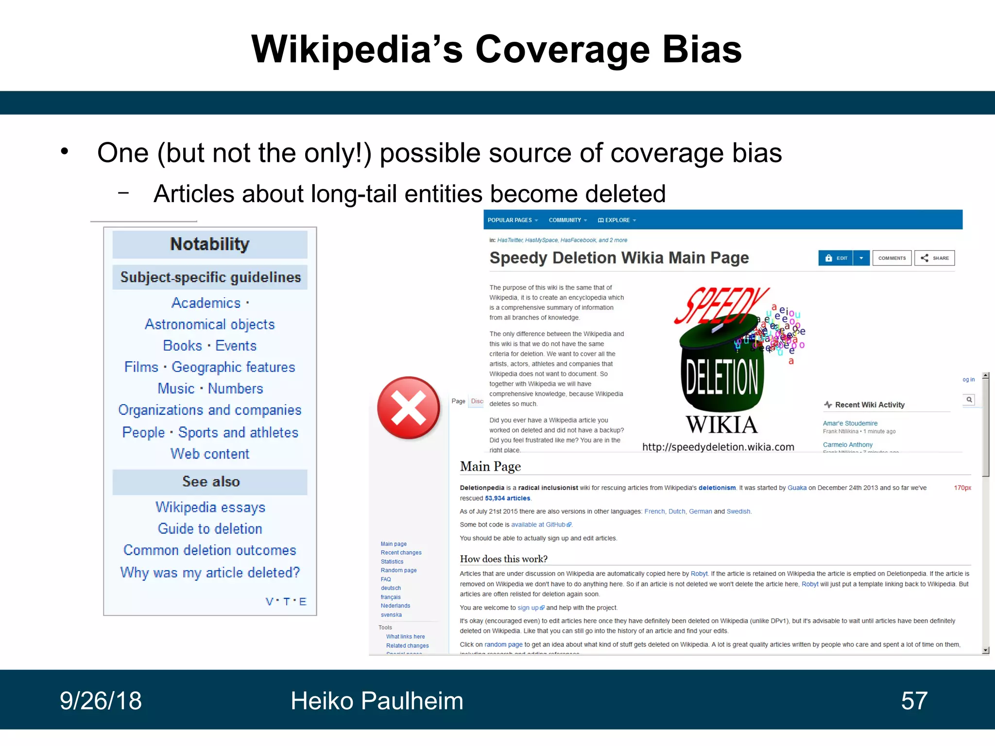The image size is (995, 746).
Task: Click the red X error icon
Action: click(x=409, y=407)
